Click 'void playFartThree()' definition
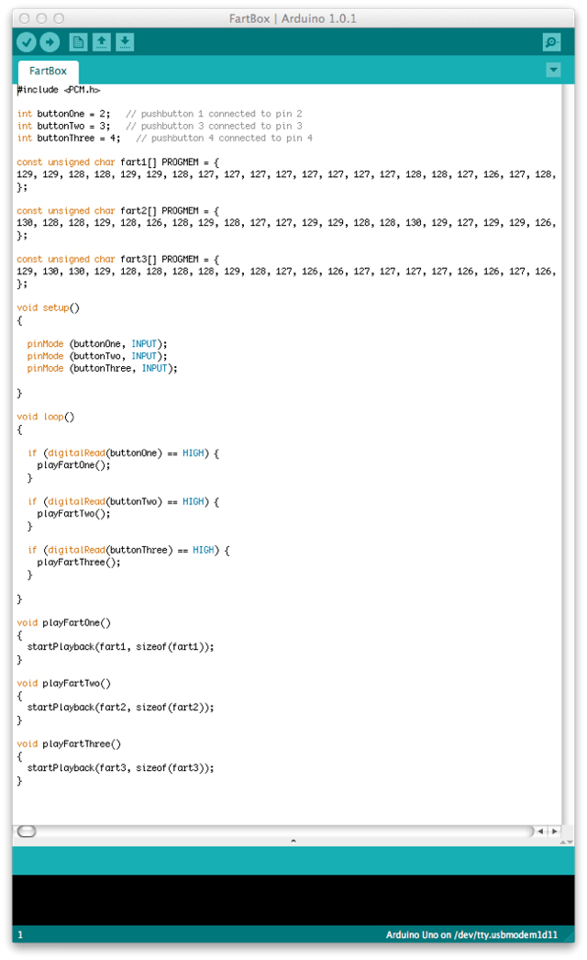 69,744
